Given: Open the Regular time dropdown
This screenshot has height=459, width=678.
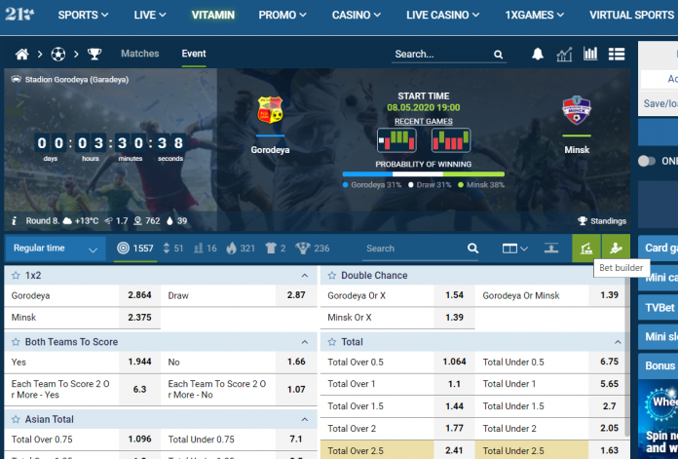Looking at the screenshot, I should click(x=56, y=249).
